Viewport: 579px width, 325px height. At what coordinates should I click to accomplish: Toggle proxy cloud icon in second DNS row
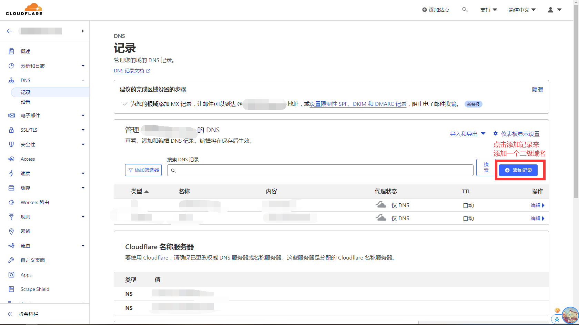(x=381, y=218)
